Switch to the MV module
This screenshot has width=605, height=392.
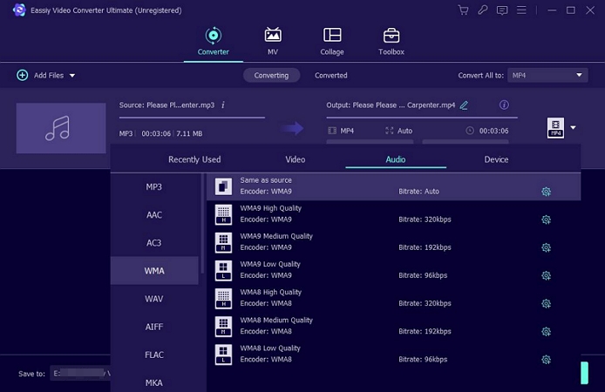click(x=273, y=42)
